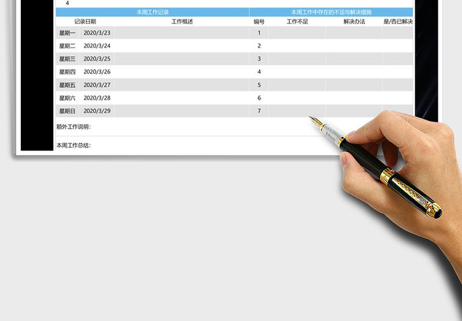Click the 星期五 cell
462x321 pixels.
[67, 85]
